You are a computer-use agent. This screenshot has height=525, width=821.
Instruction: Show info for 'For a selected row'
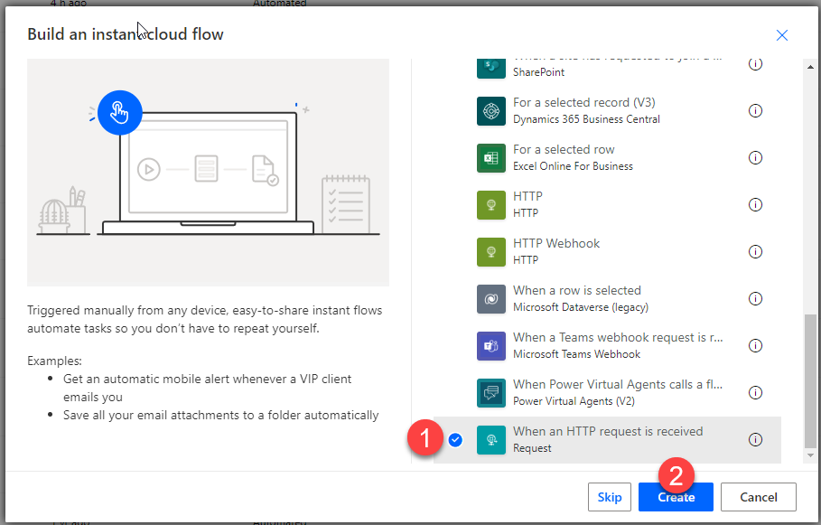point(755,158)
